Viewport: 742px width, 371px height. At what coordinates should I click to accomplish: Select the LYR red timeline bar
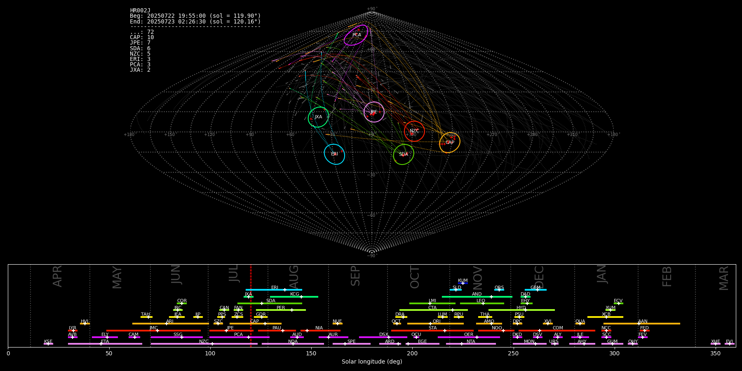73,330
